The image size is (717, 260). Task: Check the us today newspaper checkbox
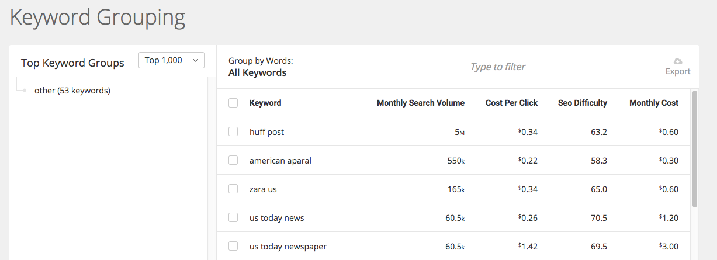click(x=233, y=246)
